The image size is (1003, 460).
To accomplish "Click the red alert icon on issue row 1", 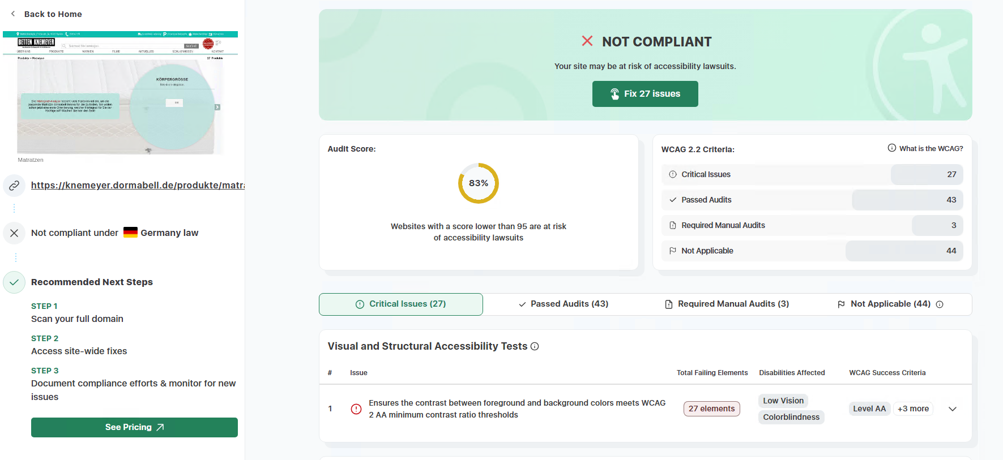I will [356, 409].
